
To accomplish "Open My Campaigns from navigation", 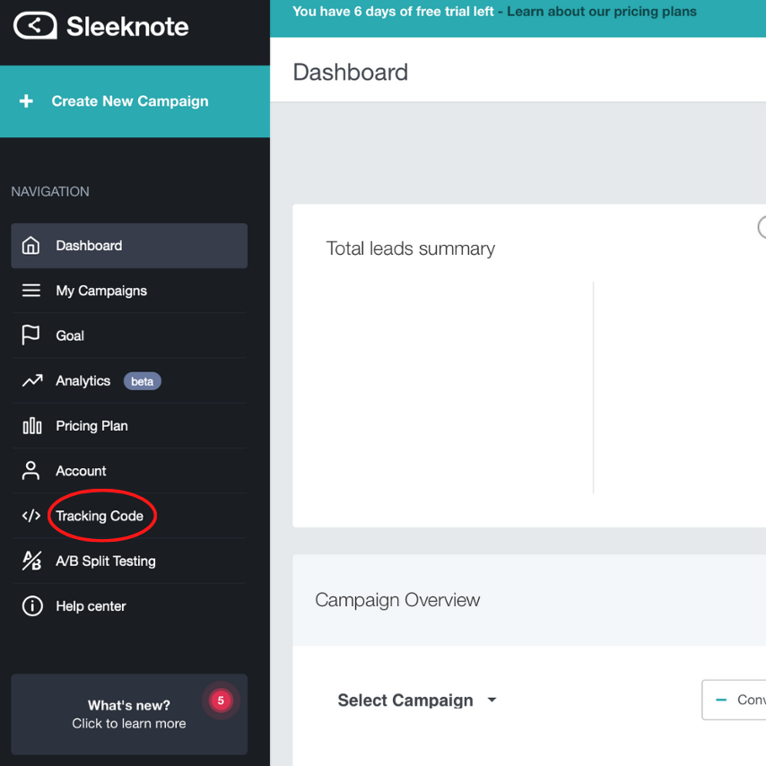I will pyautogui.click(x=129, y=291).
